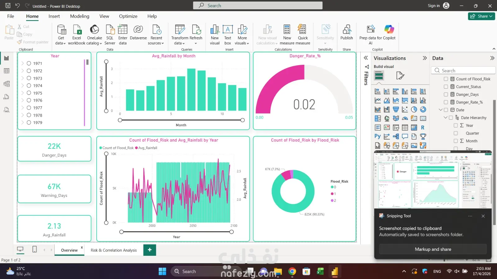Image resolution: width=497 pixels, height=279 pixels.
Task: Select the pie chart visual
Action: coord(414,109)
